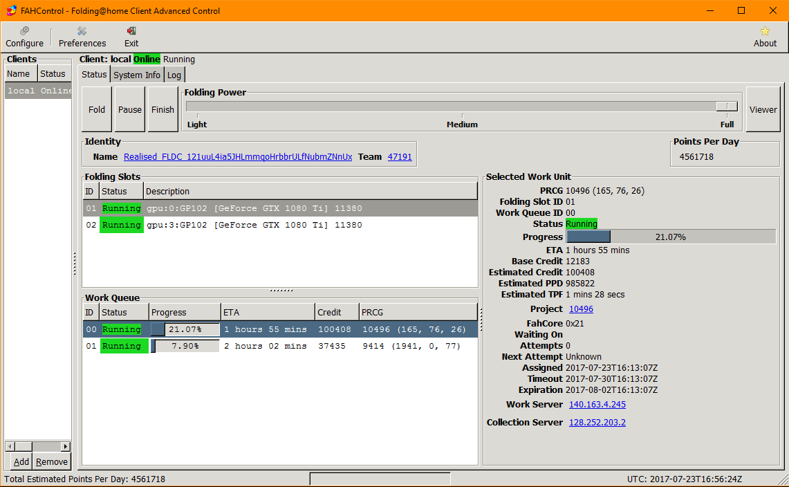This screenshot has width=789, height=487.
Task: Select work queue 01 row at 7.90%
Action: (280, 346)
